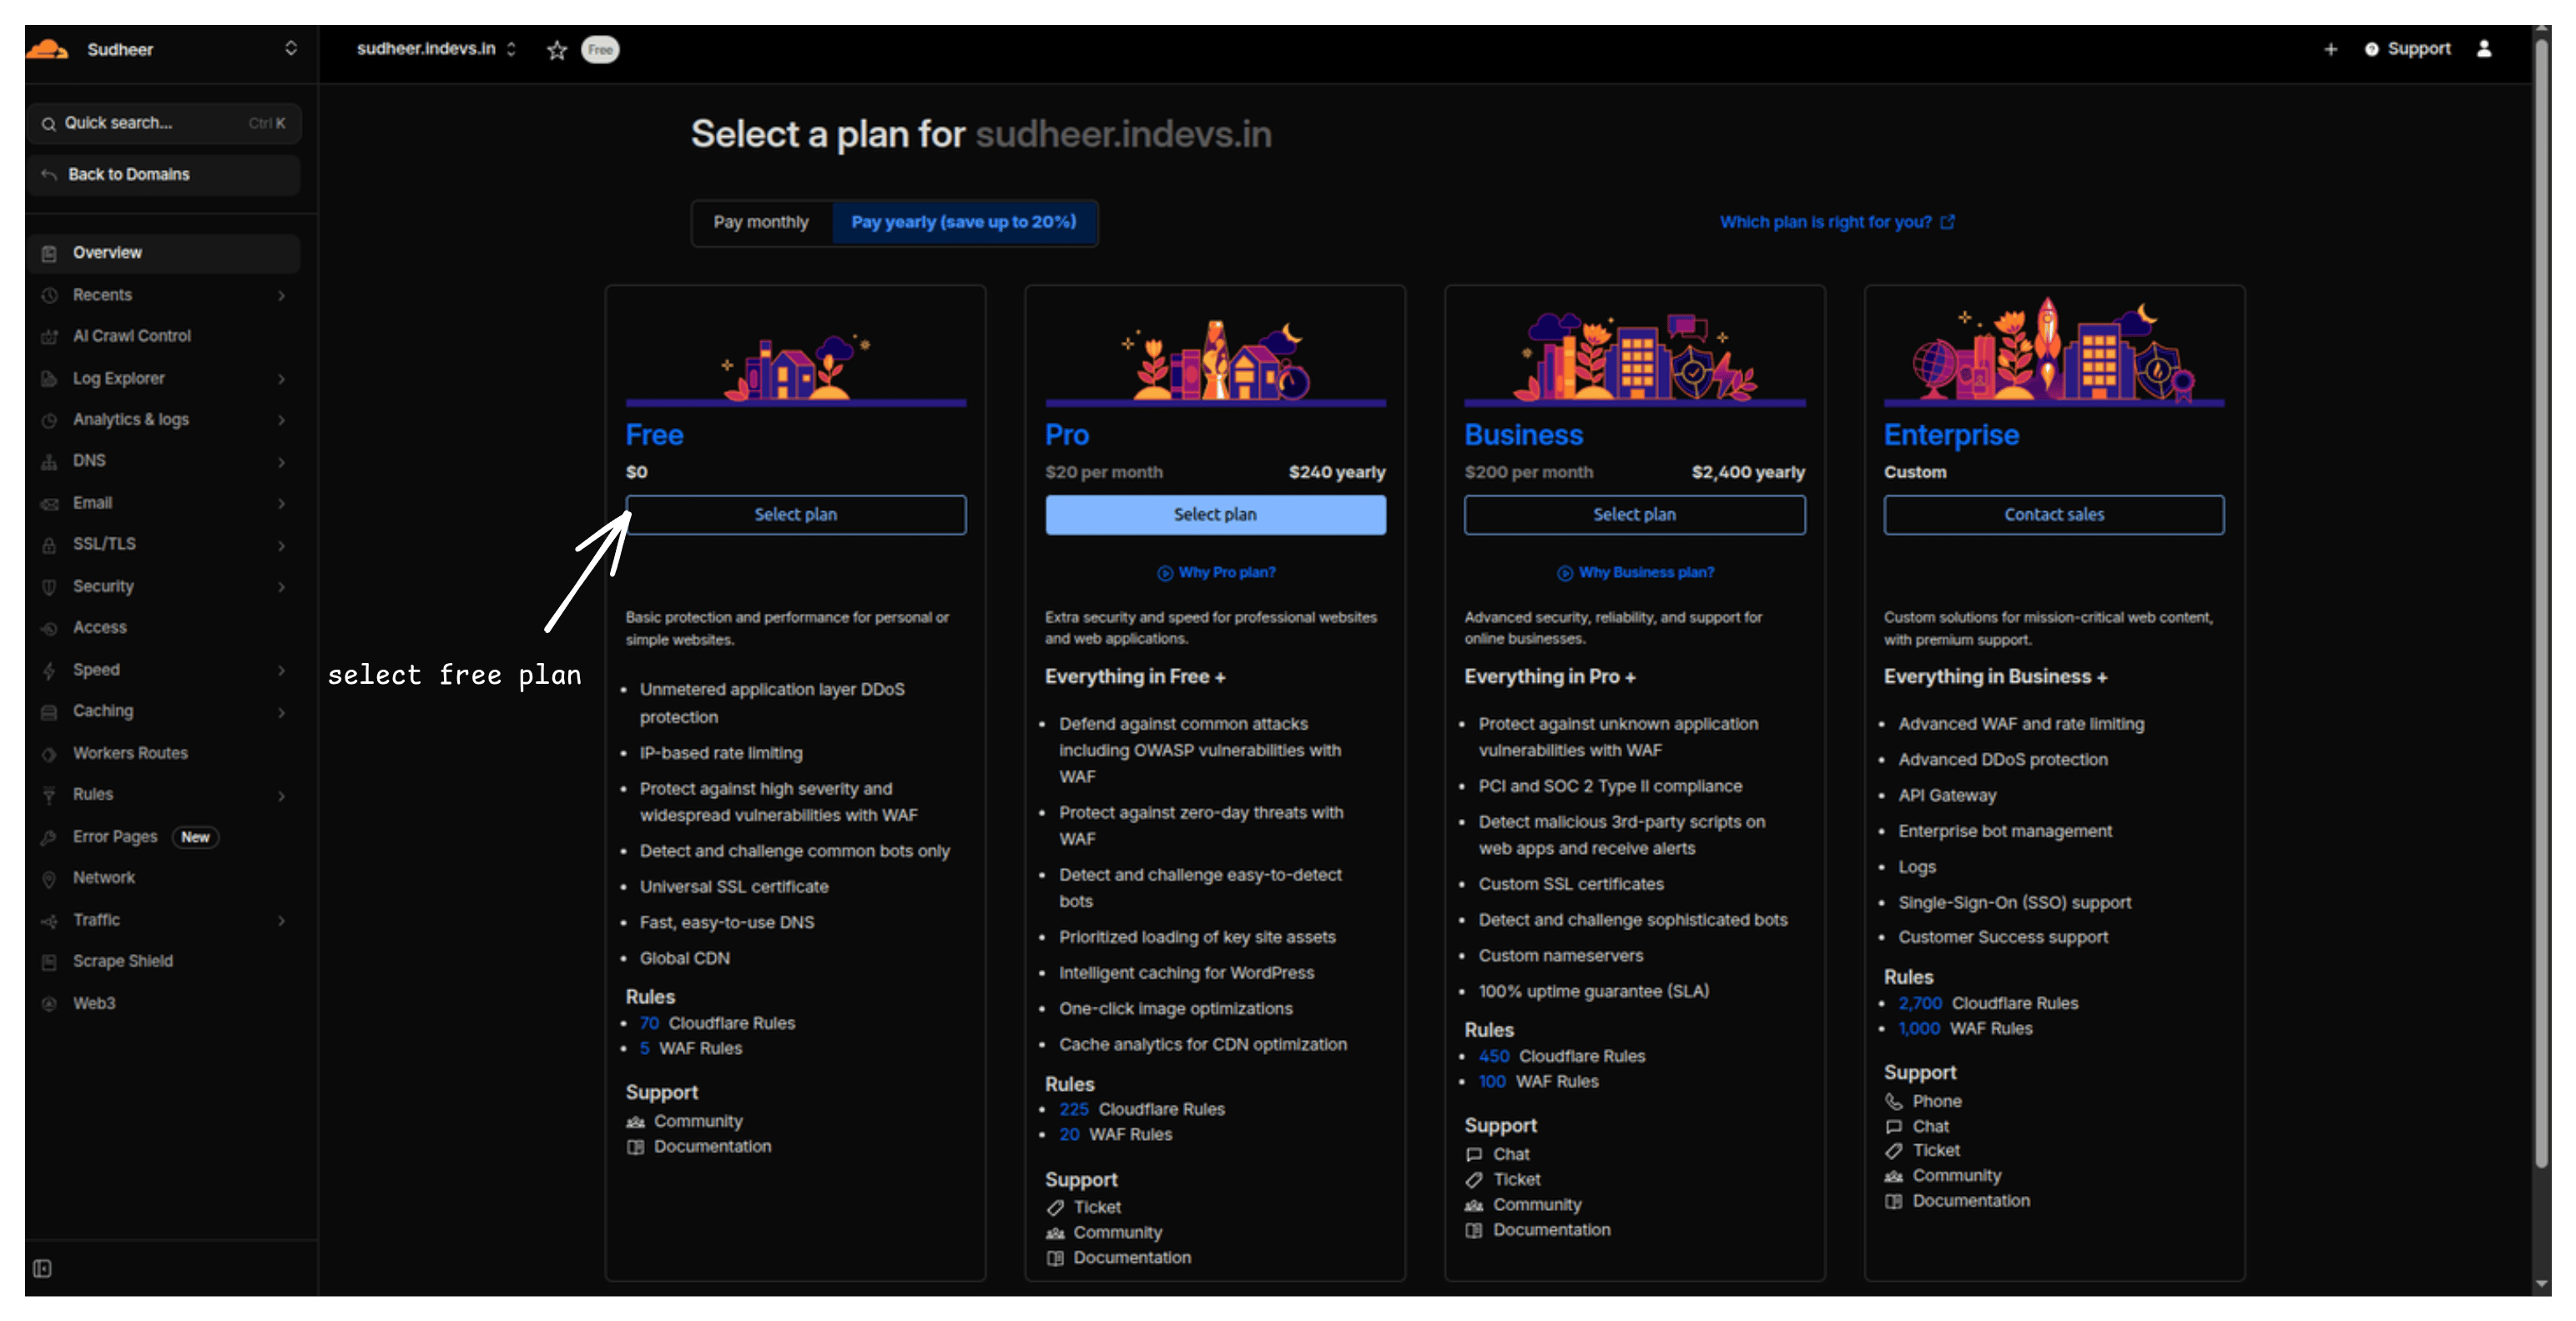The height and width of the screenshot is (1321, 2576).
Task: Click the Network sidebar icon
Action: 49,878
